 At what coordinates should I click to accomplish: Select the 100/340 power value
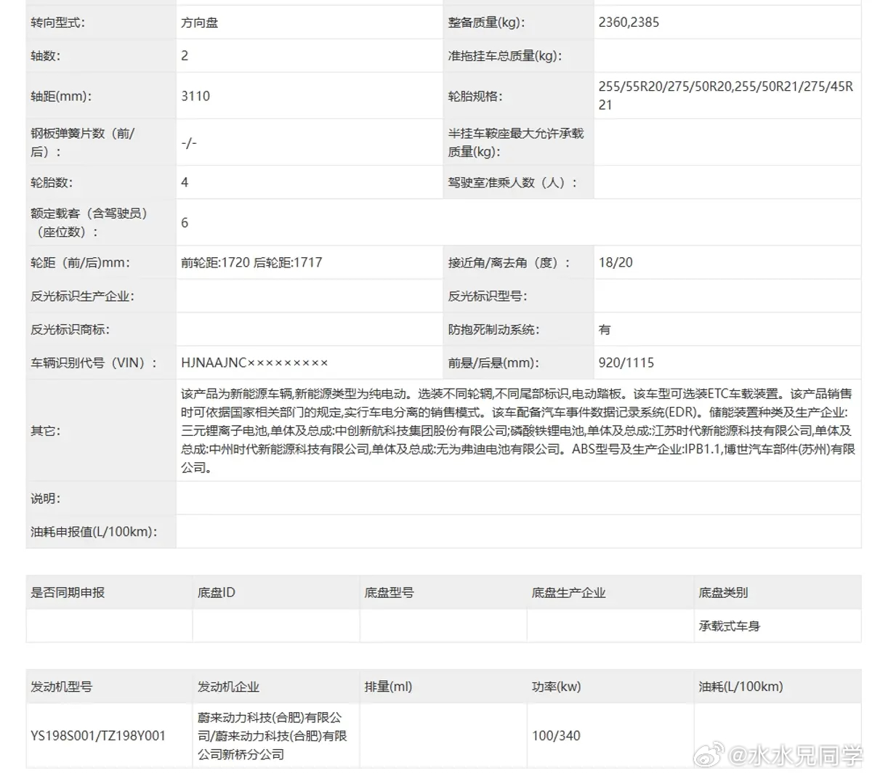coord(556,736)
